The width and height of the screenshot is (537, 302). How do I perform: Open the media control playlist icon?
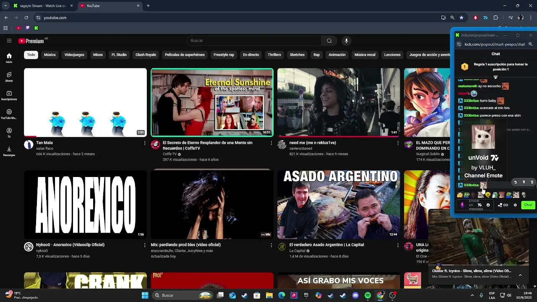point(511,18)
